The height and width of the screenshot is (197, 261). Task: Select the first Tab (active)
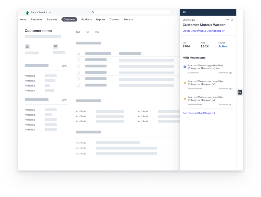tap(78, 32)
